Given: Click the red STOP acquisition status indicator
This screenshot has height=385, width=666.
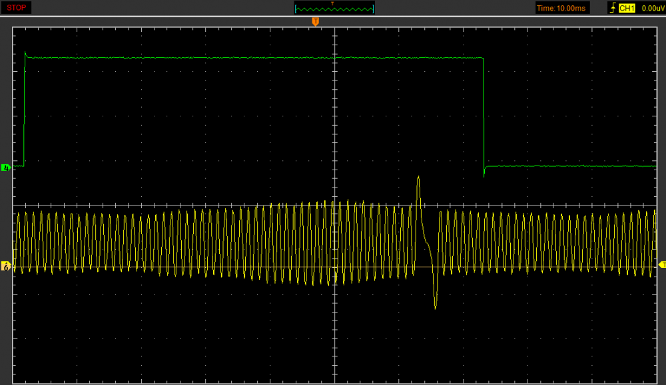Looking at the screenshot, I should (17, 8).
